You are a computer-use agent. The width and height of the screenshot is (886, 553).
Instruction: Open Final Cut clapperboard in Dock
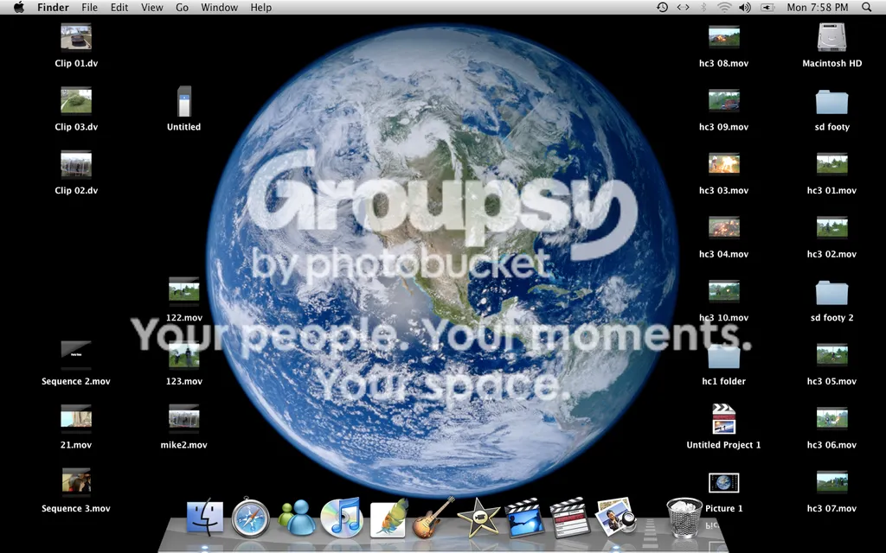click(x=569, y=518)
